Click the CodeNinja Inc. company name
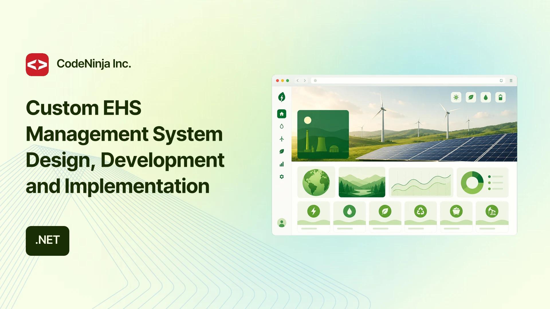 click(94, 64)
